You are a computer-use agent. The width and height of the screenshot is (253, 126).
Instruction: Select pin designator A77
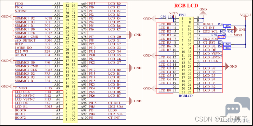pos(84,33)
